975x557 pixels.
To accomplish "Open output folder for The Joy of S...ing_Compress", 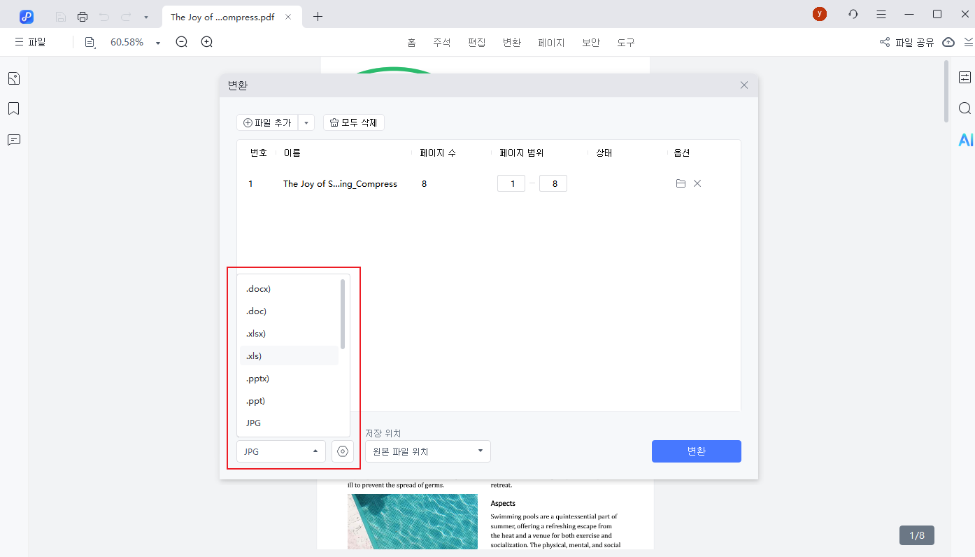I will coord(681,183).
